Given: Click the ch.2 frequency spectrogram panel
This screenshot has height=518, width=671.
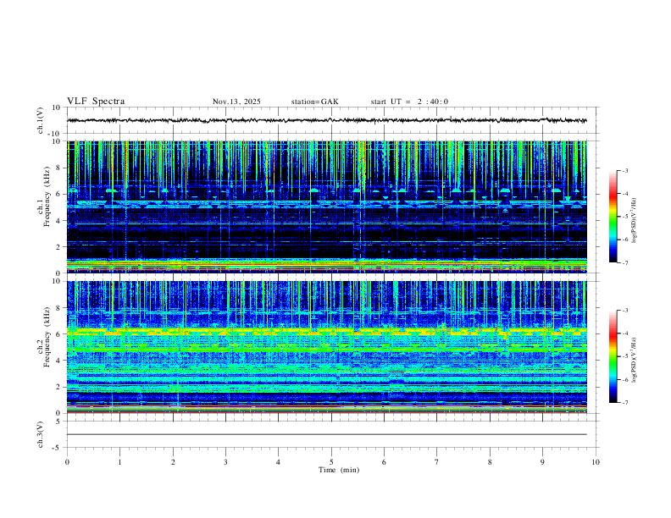Looking at the screenshot, I should (327, 347).
